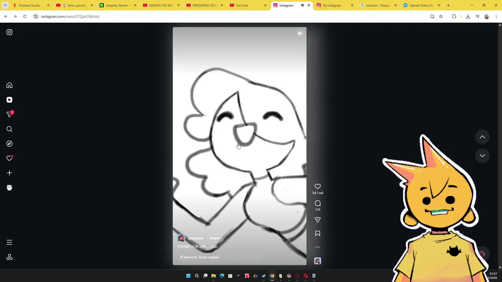The height and width of the screenshot is (282, 502).
Task: Go to the Instagram Home feed
Action: [x=9, y=85]
